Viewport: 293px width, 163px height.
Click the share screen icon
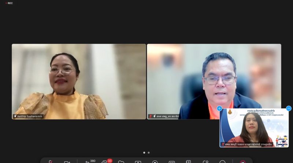tap(138, 162)
